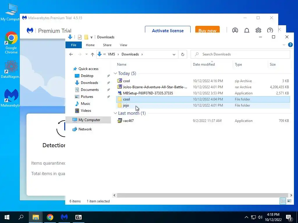Expand address bar history dropdown

tap(174, 54)
